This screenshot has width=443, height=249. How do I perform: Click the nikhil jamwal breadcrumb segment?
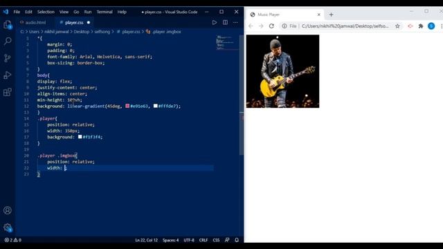[x=57, y=32]
